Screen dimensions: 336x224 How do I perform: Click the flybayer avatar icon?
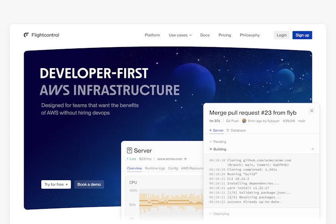(244, 121)
